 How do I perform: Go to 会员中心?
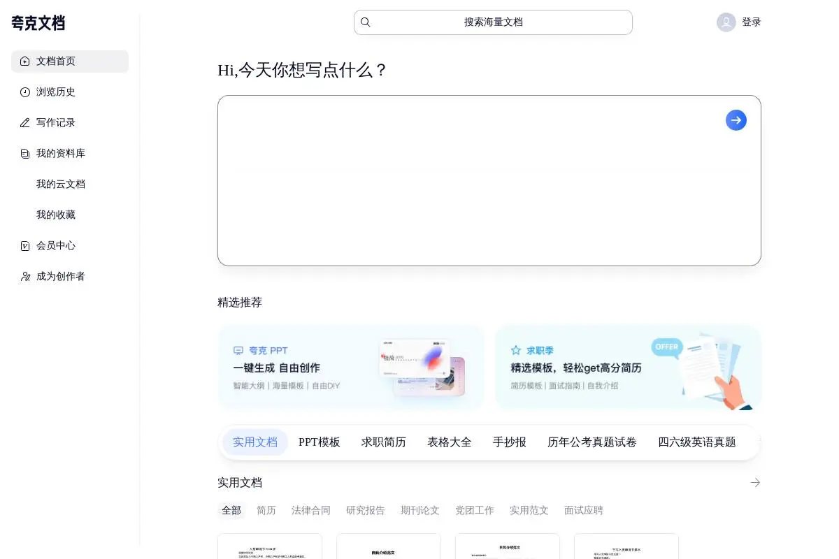(70, 246)
